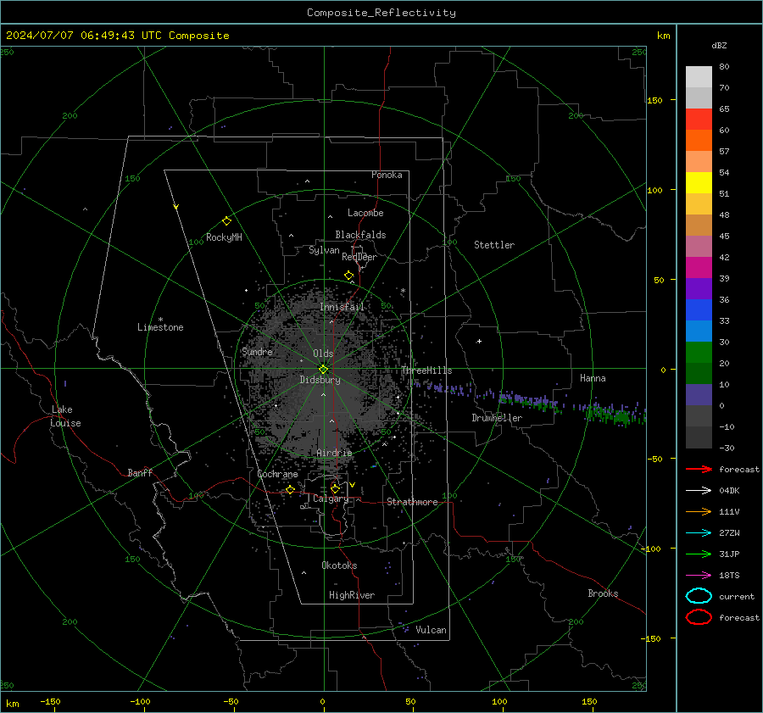Click the Hanna city label

593,378
